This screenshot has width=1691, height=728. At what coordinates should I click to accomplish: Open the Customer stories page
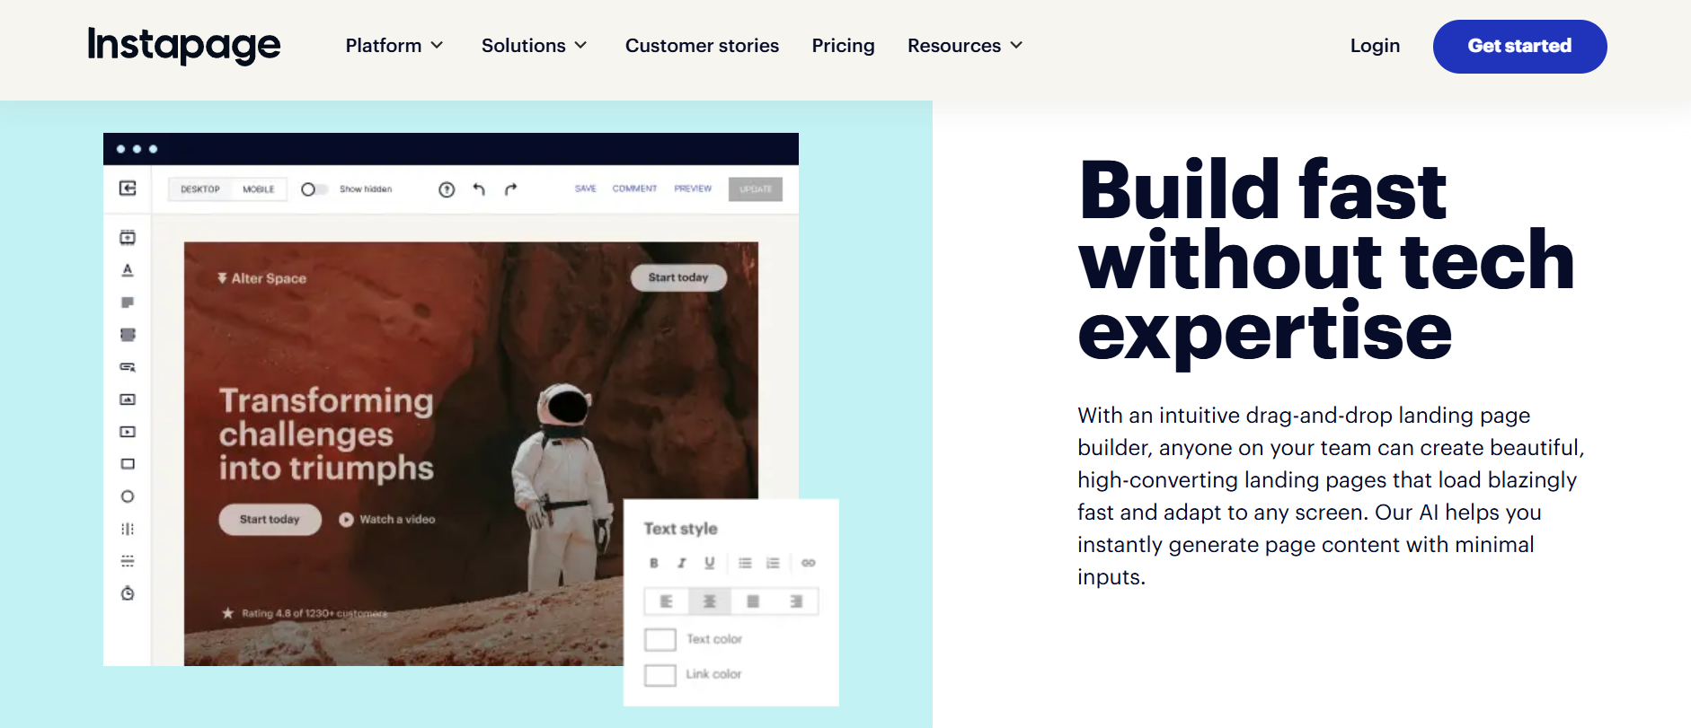(x=702, y=45)
